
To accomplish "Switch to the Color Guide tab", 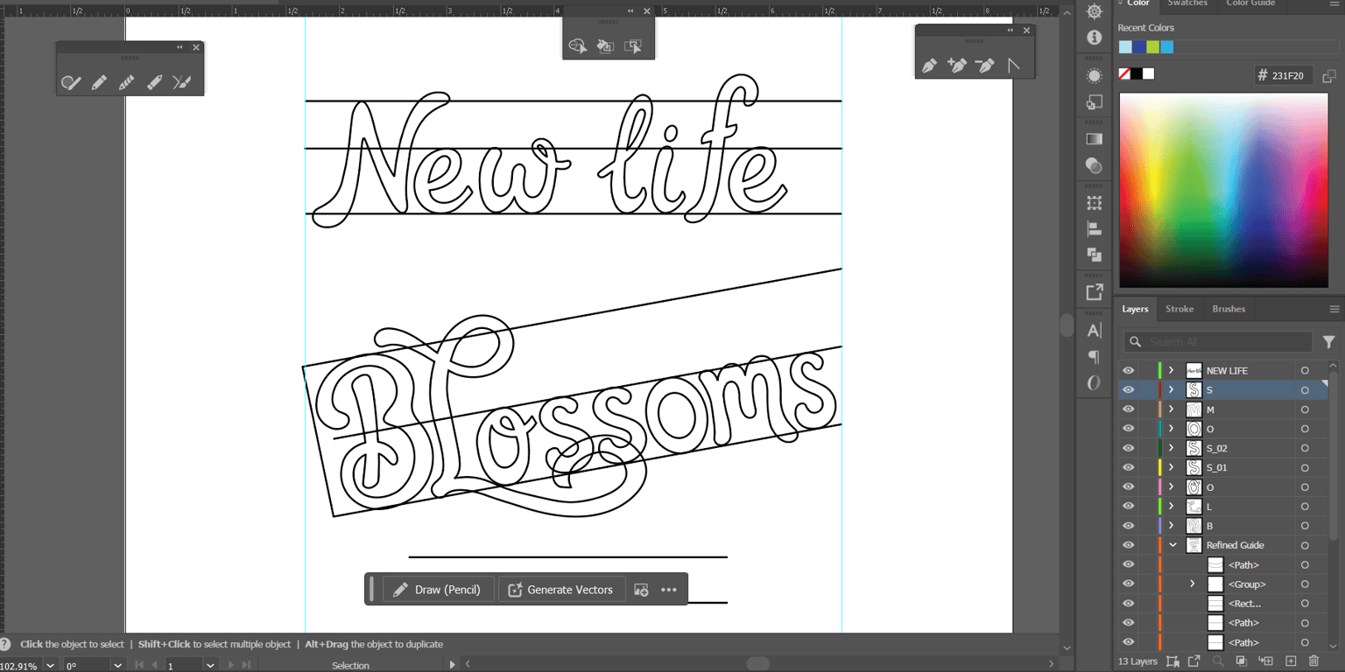I will pos(1250,3).
